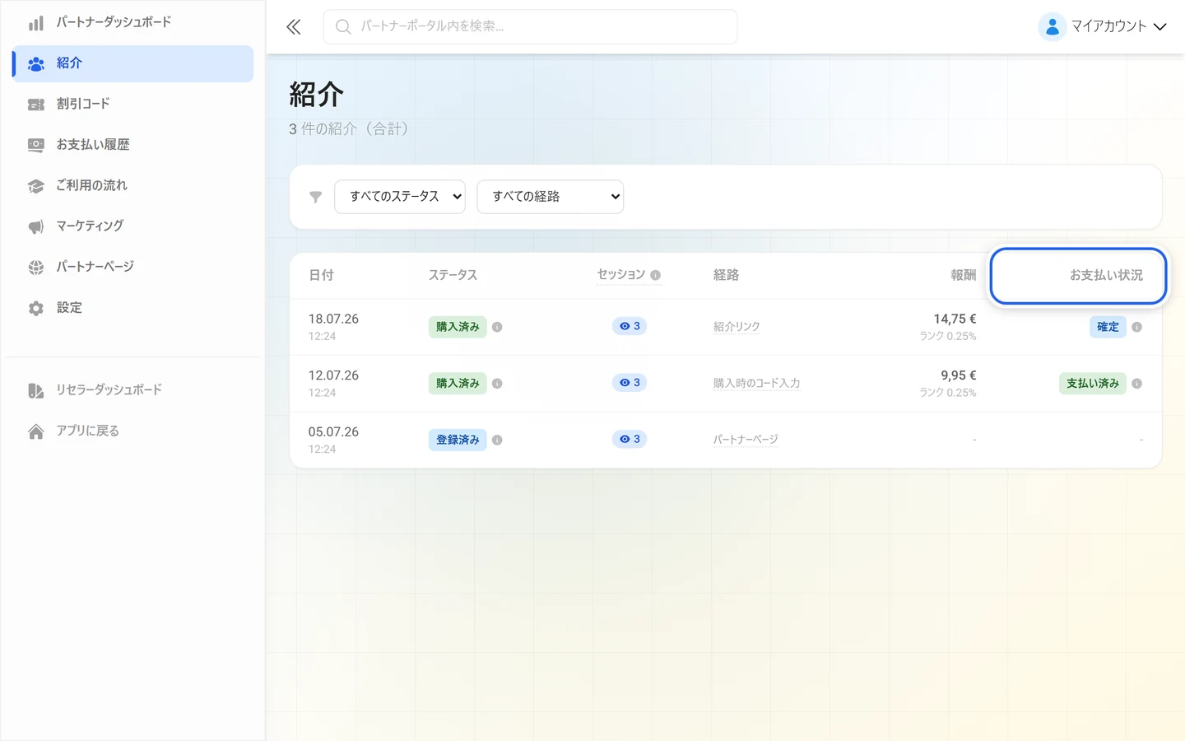Click info icon beside 確定 badge

pyautogui.click(x=1137, y=327)
